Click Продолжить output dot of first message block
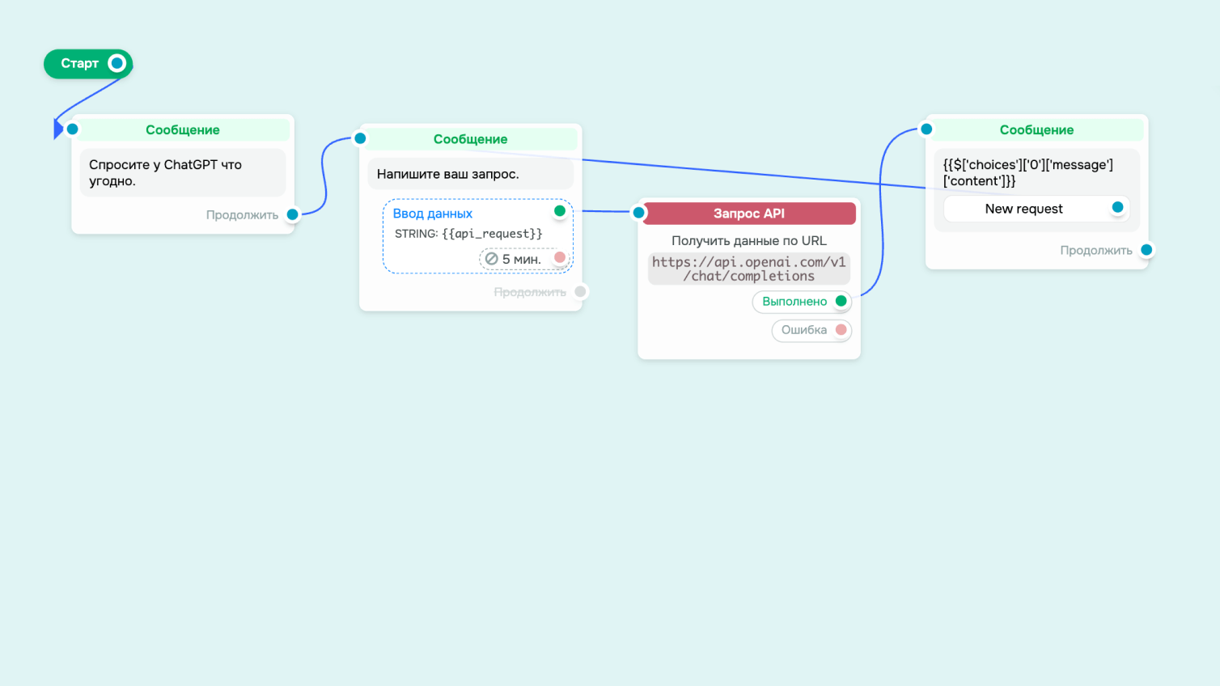This screenshot has width=1220, height=686. pos(293,214)
